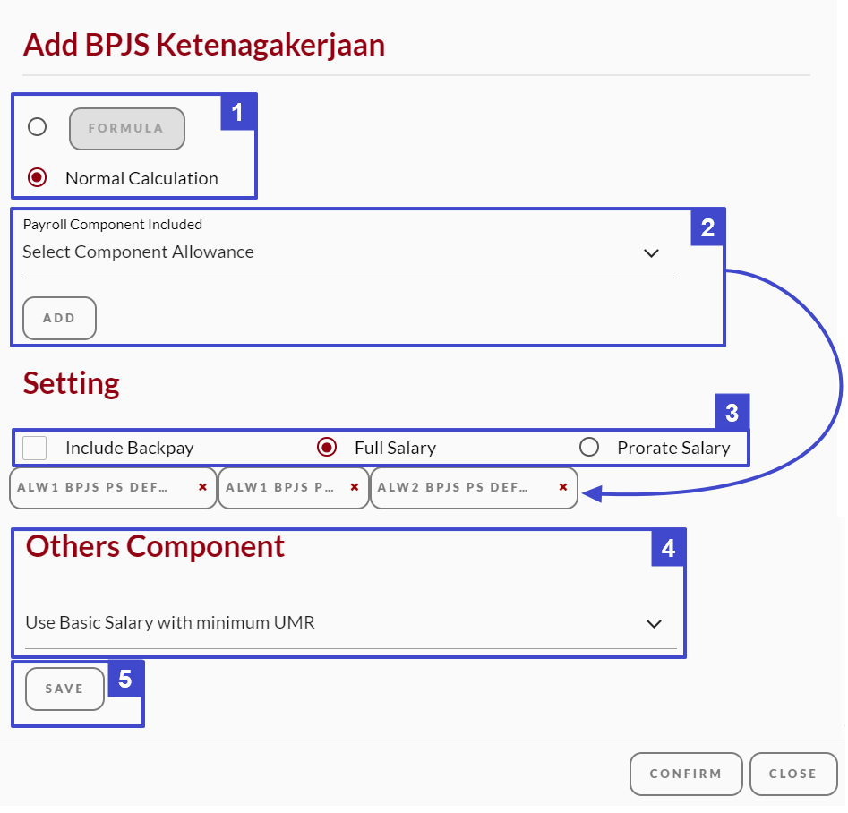Choose the Prorate Salary option
Viewport: 848px width, 813px height.
pyautogui.click(x=589, y=448)
